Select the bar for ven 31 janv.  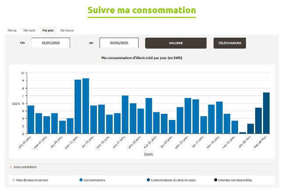coord(235,127)
